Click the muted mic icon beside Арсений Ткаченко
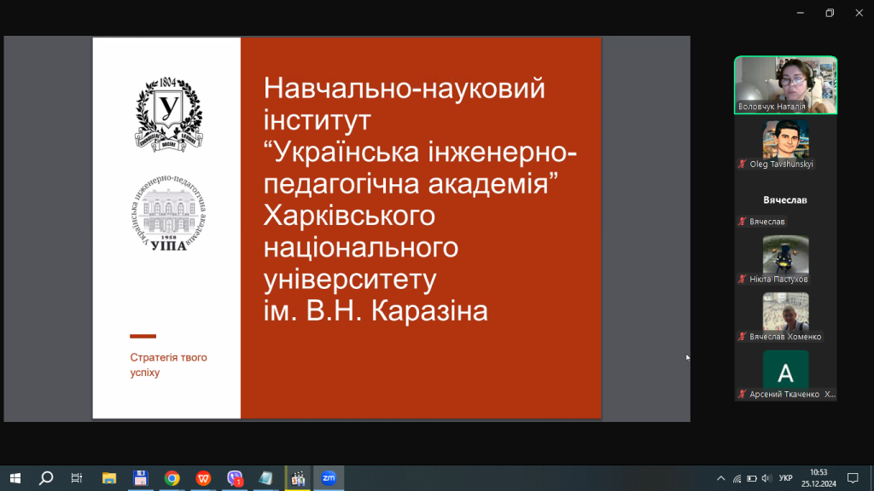This screenshot has width=874, height=491. [742, 394]
